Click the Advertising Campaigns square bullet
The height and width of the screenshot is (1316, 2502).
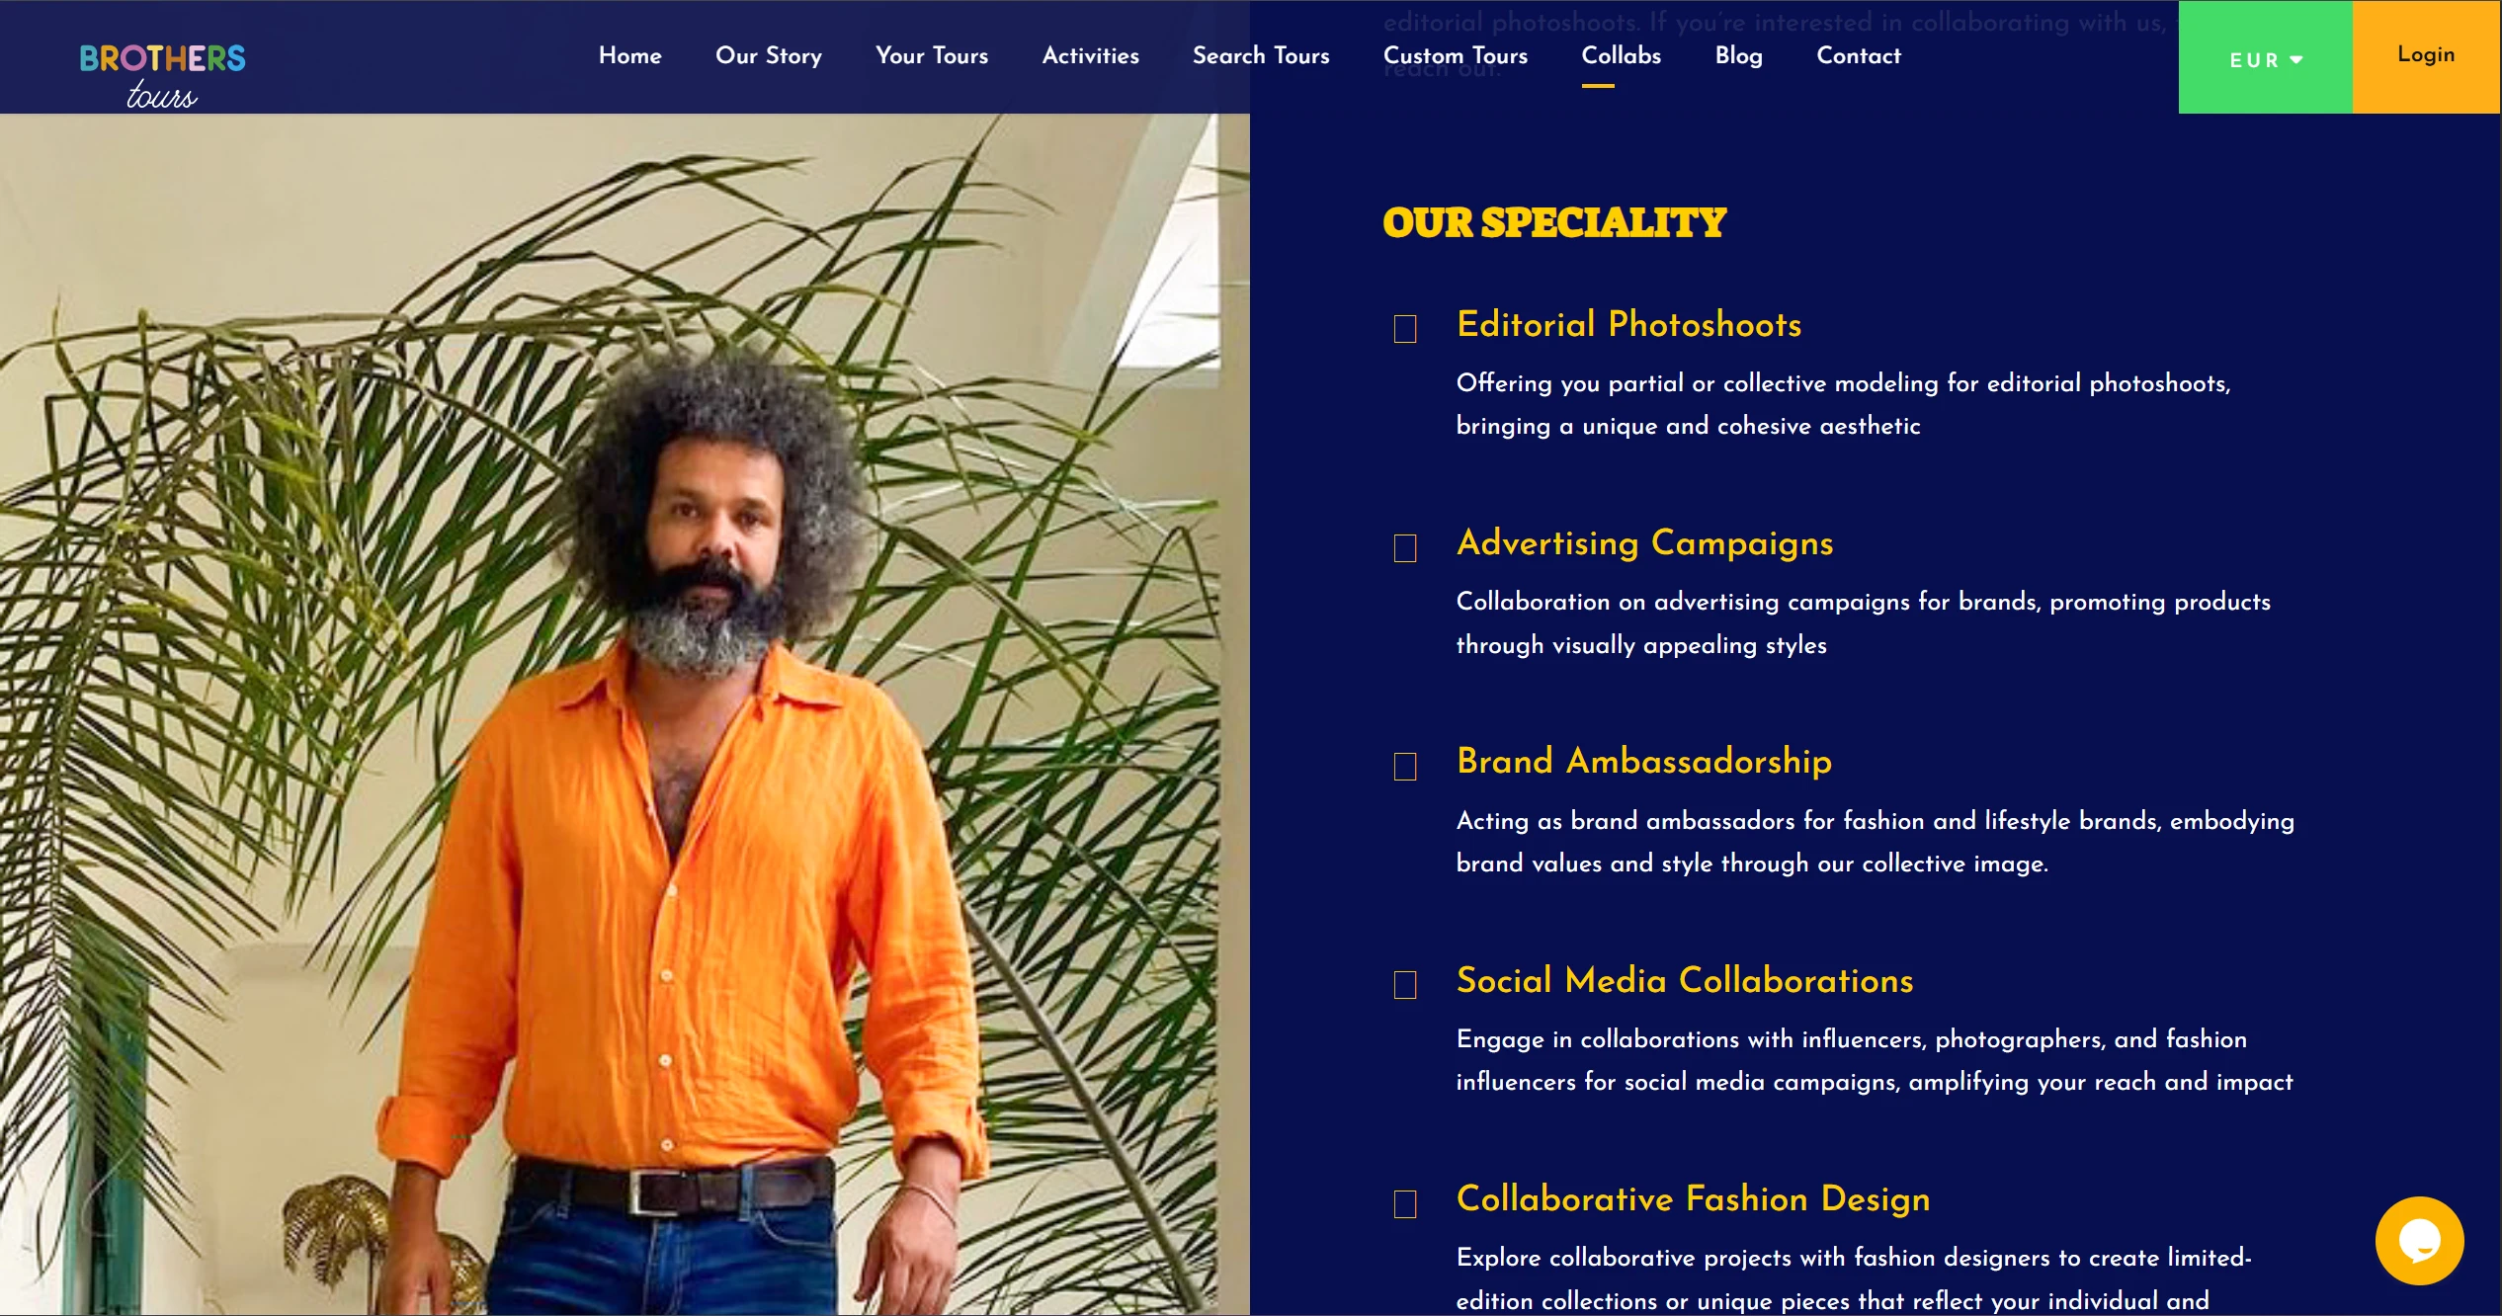pos(1404,548)
